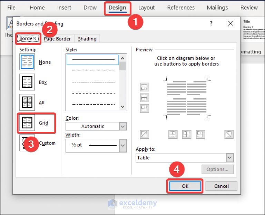265x215 pixels.
Task: Open the Color dropdown showing Automatic
Action: [96, 126]
